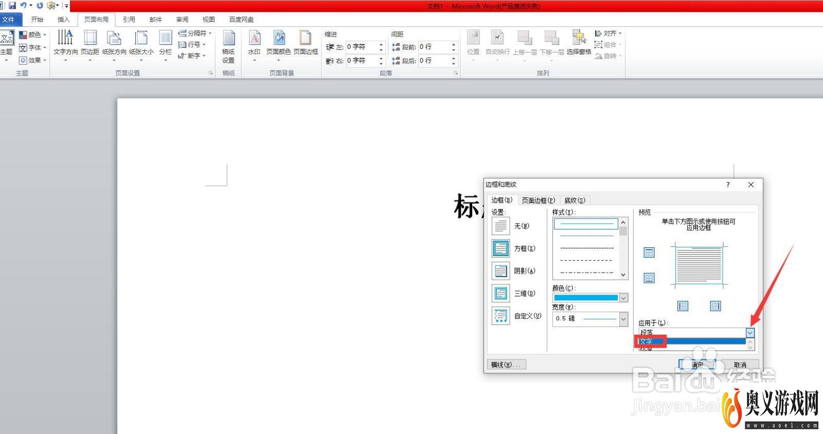823x434 pixels.
Task: Open the 分隔符 breaks dropdown
Action: coord(195,33)
